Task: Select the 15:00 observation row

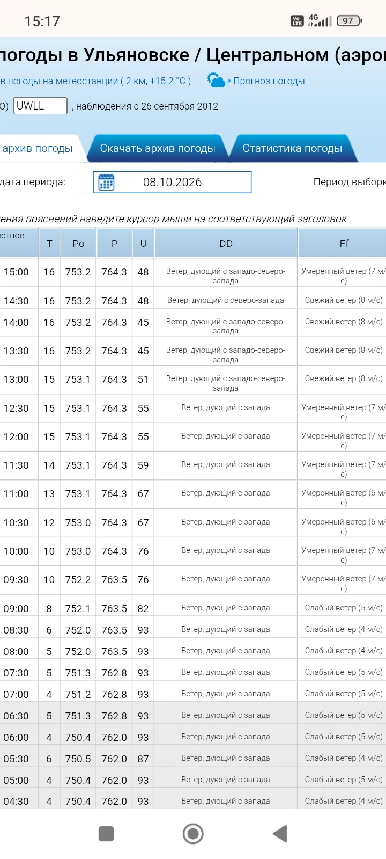Action: click(x=193, y=272)
